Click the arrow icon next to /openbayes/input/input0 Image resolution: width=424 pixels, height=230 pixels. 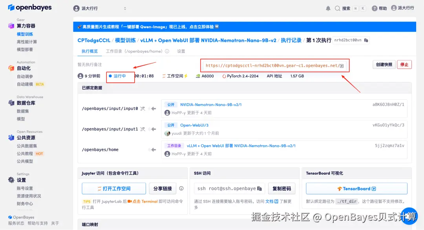pos(154,109)
